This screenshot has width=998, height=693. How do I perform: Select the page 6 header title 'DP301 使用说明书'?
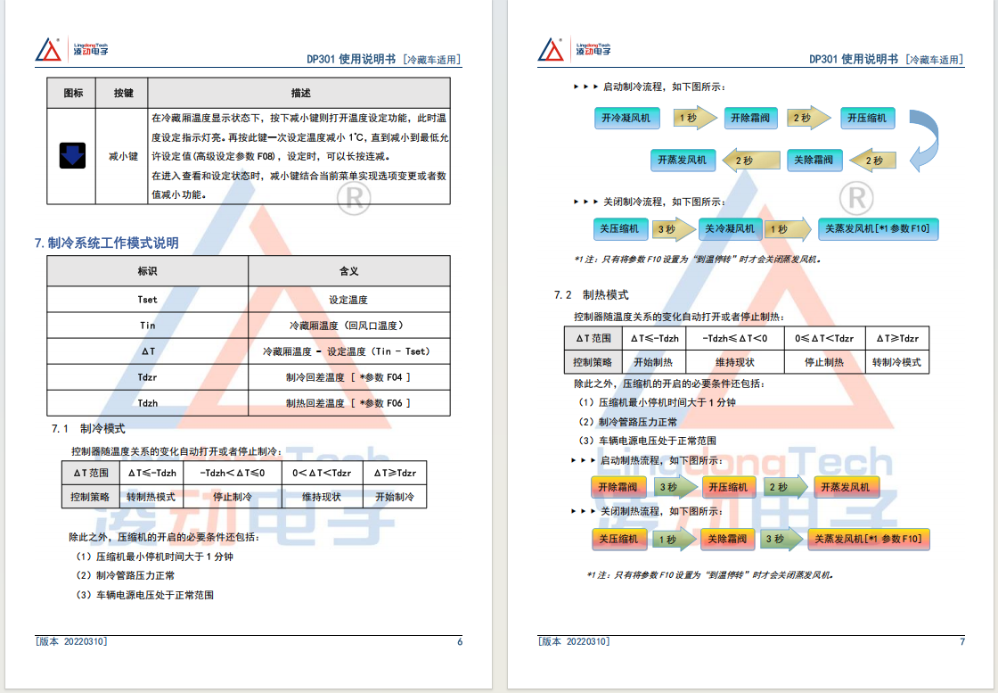(351, 59)
